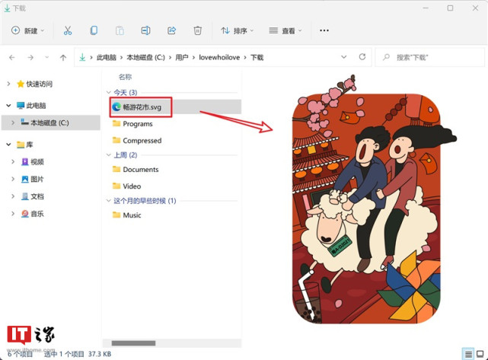The height and width of the screenshot is (360, 488).
Task: Collapse the 上周 (2) group
Action: [x=109, y=155]
